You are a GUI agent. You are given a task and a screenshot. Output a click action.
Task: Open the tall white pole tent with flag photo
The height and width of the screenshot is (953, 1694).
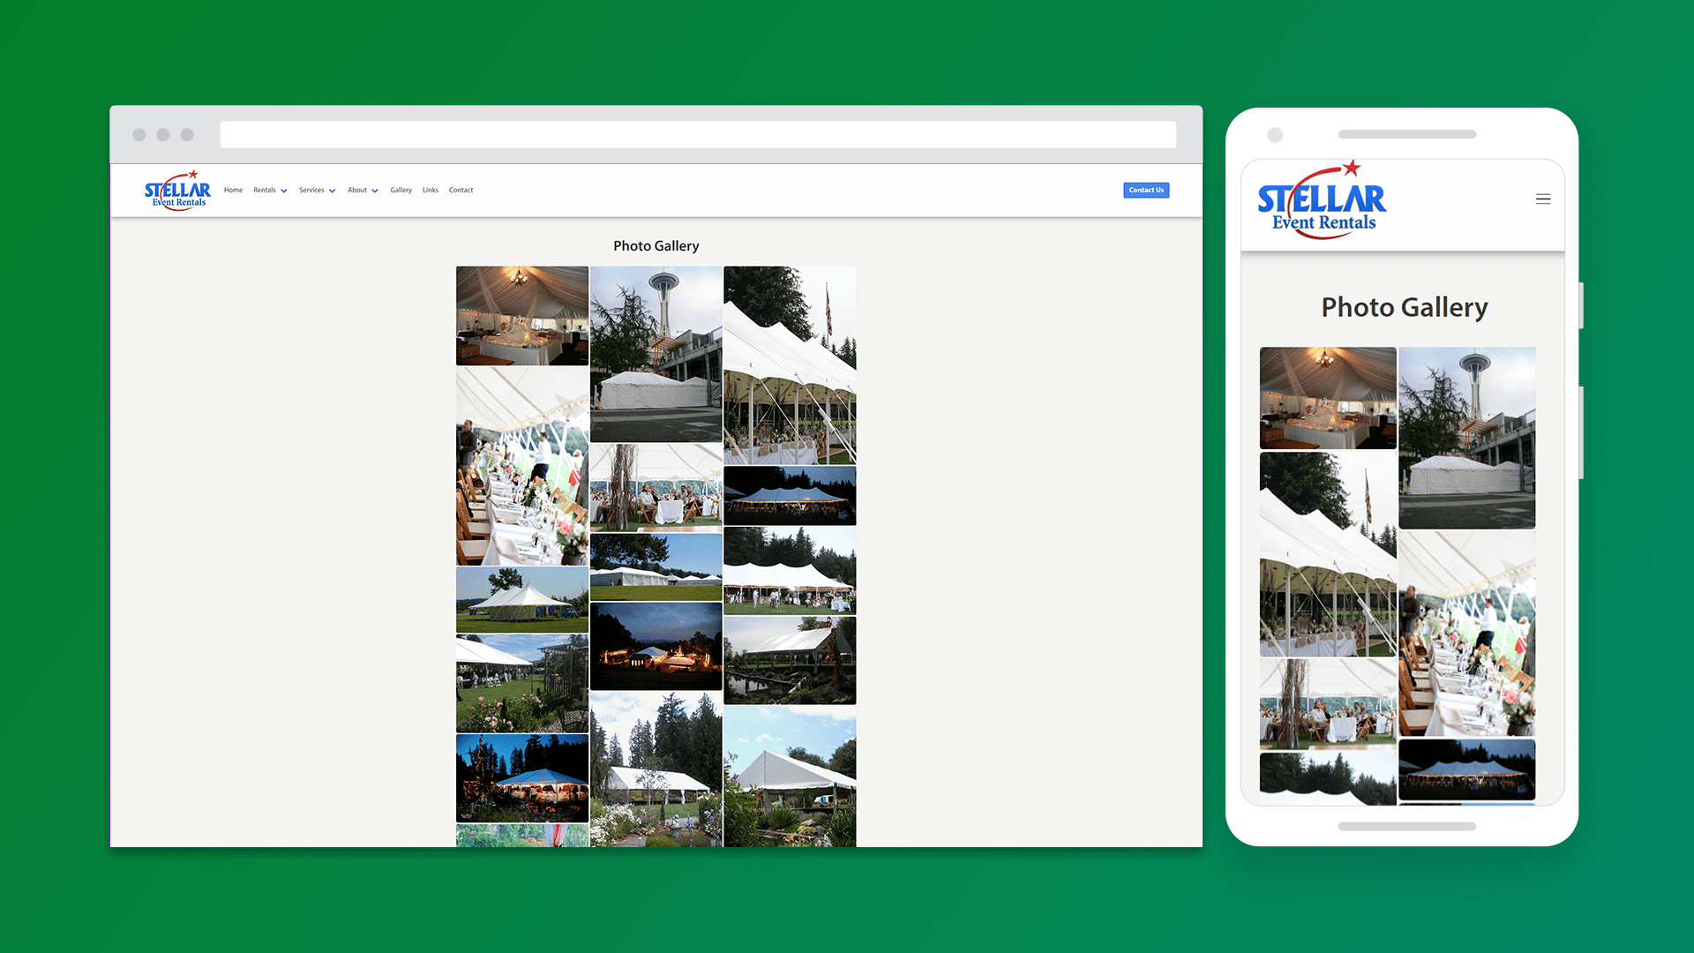(790, 365)
